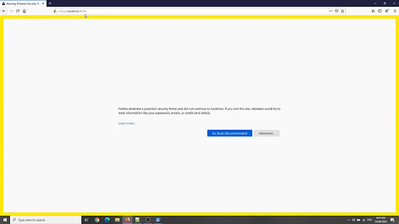Expand the hidden system tray icons
The height and width of the screenshot is (224, 399).
(349, 220)
